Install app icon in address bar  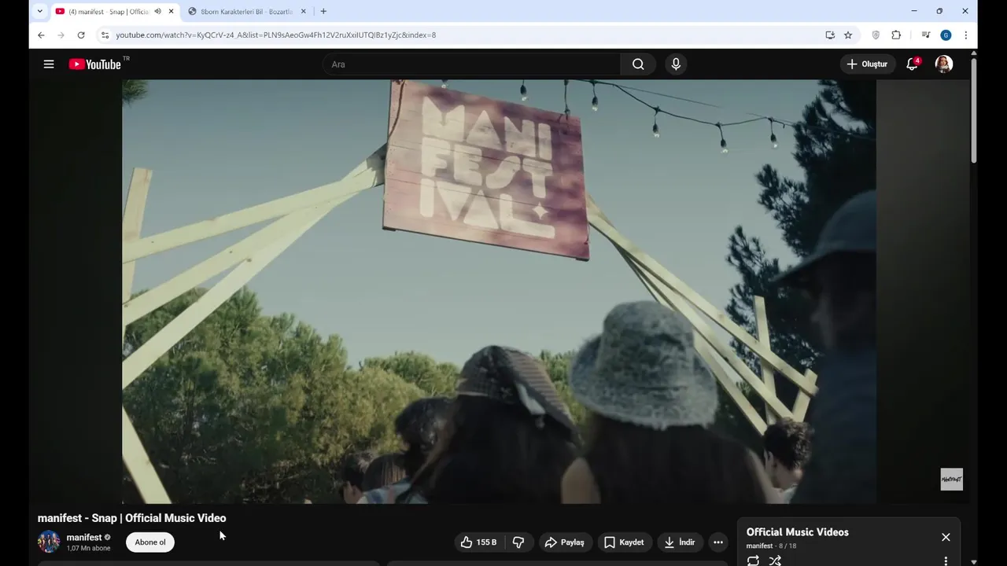click(830, 35)
